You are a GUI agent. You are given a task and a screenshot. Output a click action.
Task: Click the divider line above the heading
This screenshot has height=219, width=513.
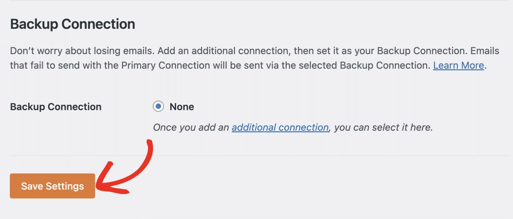click(256, 1)
